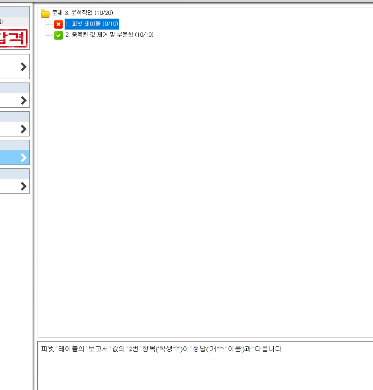Click empty space below the error message
The width and height of the screenshot is (373, 390).
coord(197,373)
